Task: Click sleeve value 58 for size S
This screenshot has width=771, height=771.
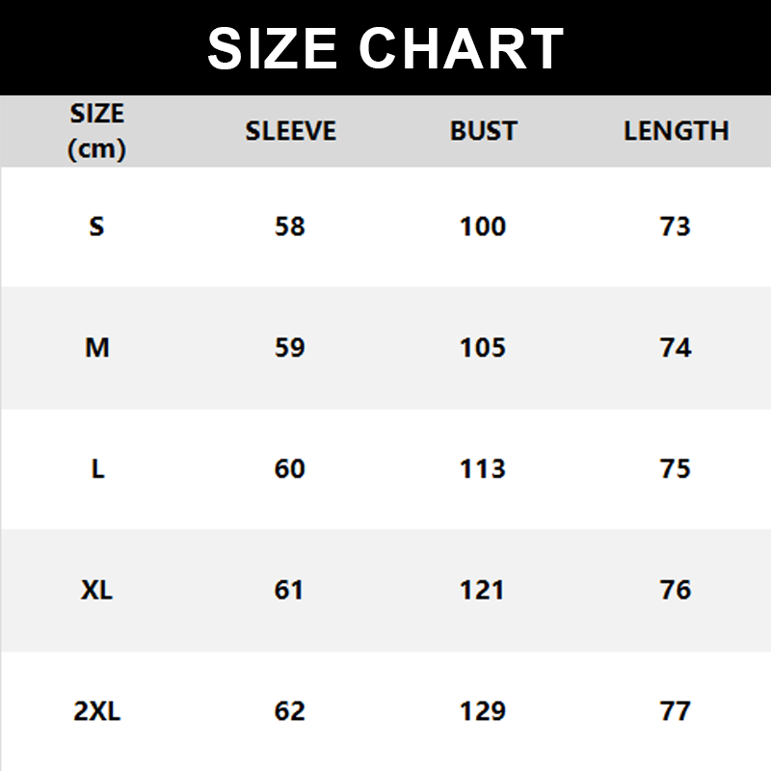Action: tap(290, 226)
